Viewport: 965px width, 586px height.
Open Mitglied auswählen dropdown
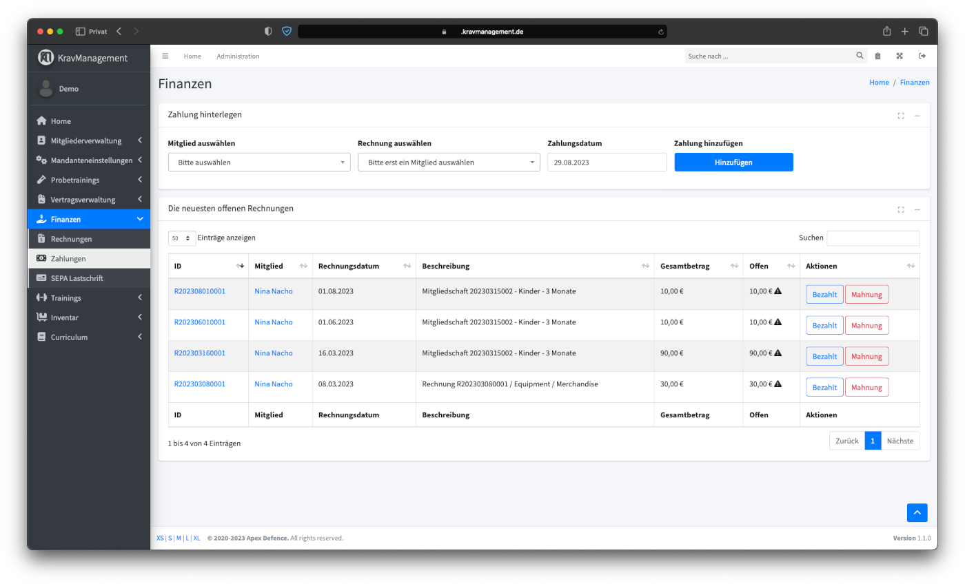pos(259,163)
